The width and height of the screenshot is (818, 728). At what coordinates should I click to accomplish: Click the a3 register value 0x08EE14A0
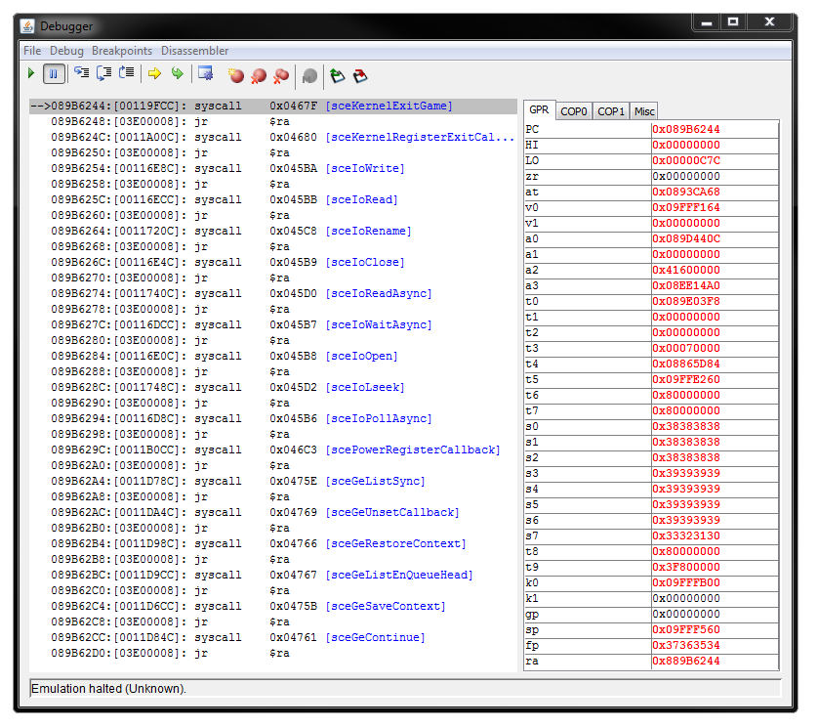tap(715, 286)
